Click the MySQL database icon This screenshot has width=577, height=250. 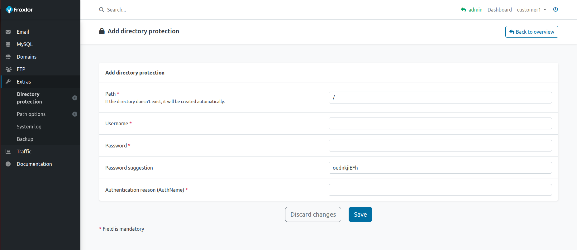click(x=8, y=44)
